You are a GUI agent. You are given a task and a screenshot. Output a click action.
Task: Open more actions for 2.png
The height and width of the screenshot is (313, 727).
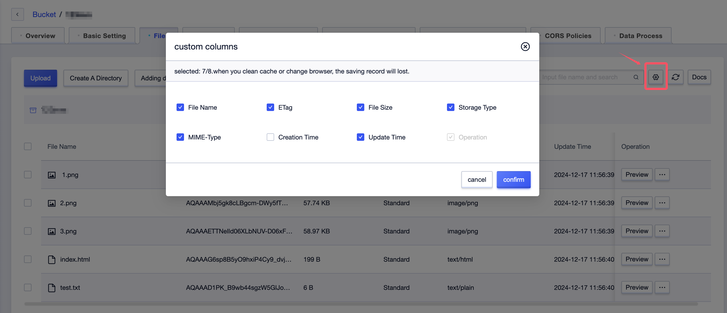(x=662, y=203)
